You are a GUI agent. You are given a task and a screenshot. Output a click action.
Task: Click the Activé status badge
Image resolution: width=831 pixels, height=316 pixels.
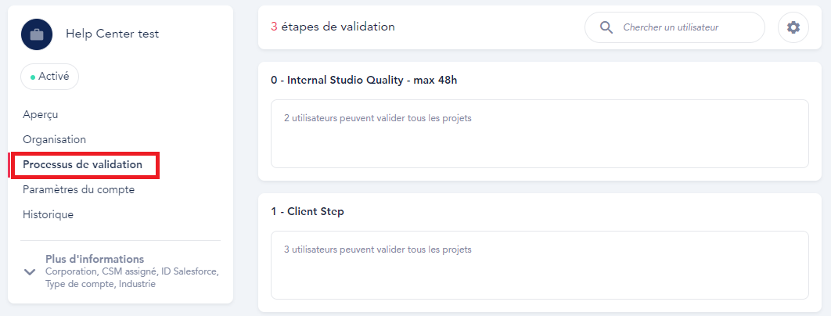click(49, 77)
